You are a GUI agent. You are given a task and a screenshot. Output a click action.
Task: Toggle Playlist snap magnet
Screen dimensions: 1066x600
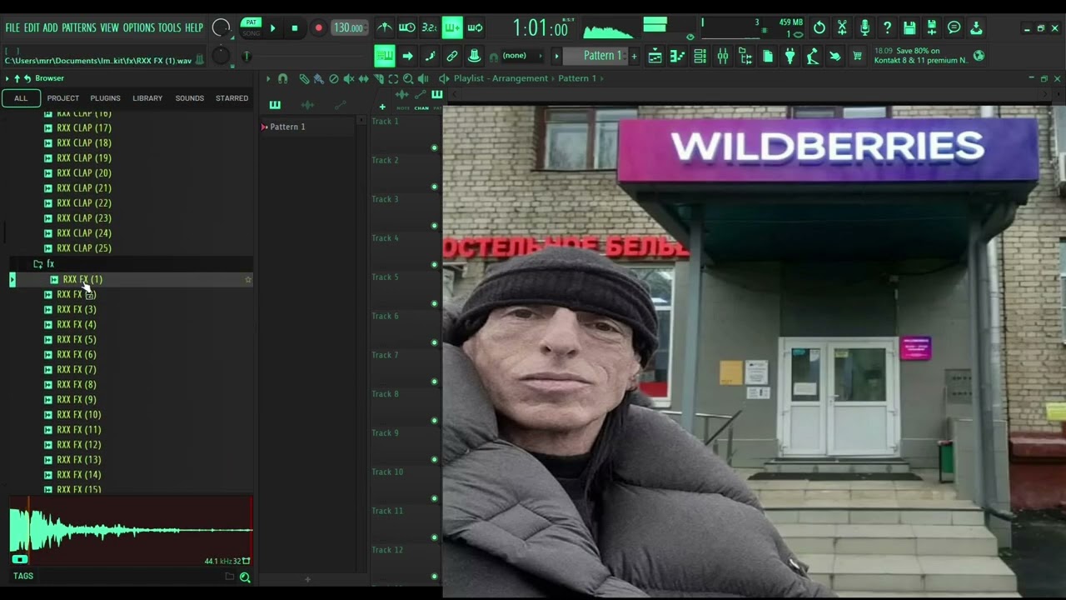tap(282, 78)
